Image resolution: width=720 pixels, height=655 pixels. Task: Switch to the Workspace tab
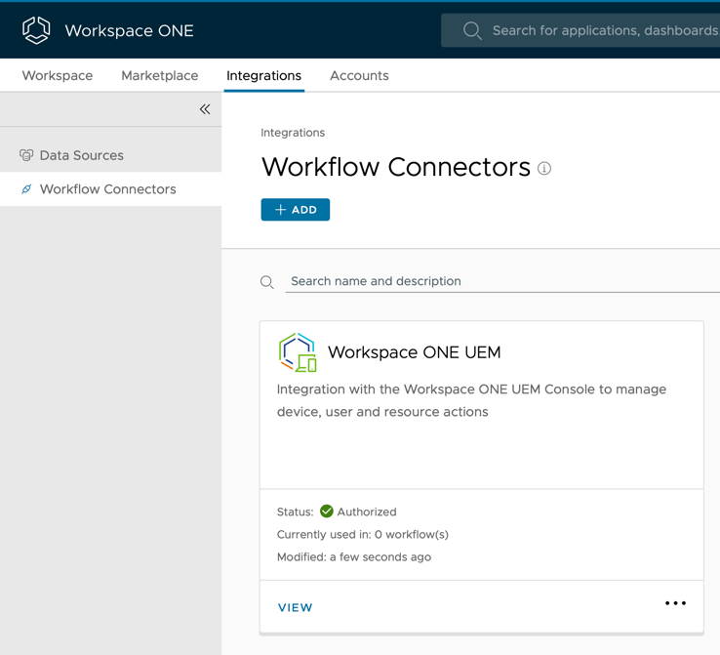58,75
